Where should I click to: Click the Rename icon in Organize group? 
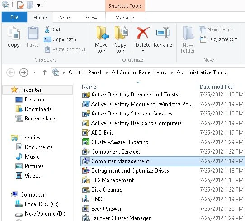tap(163, 33)
